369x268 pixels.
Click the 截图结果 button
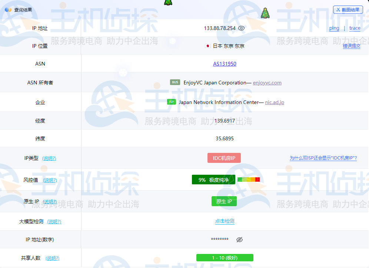pos(348,10)
